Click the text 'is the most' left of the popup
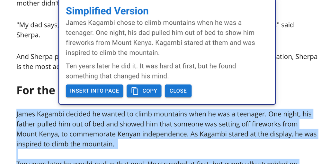This screenshot has height=164, width=329. click(35, 67)
